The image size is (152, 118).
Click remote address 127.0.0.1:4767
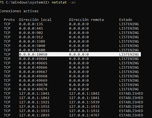84,115
